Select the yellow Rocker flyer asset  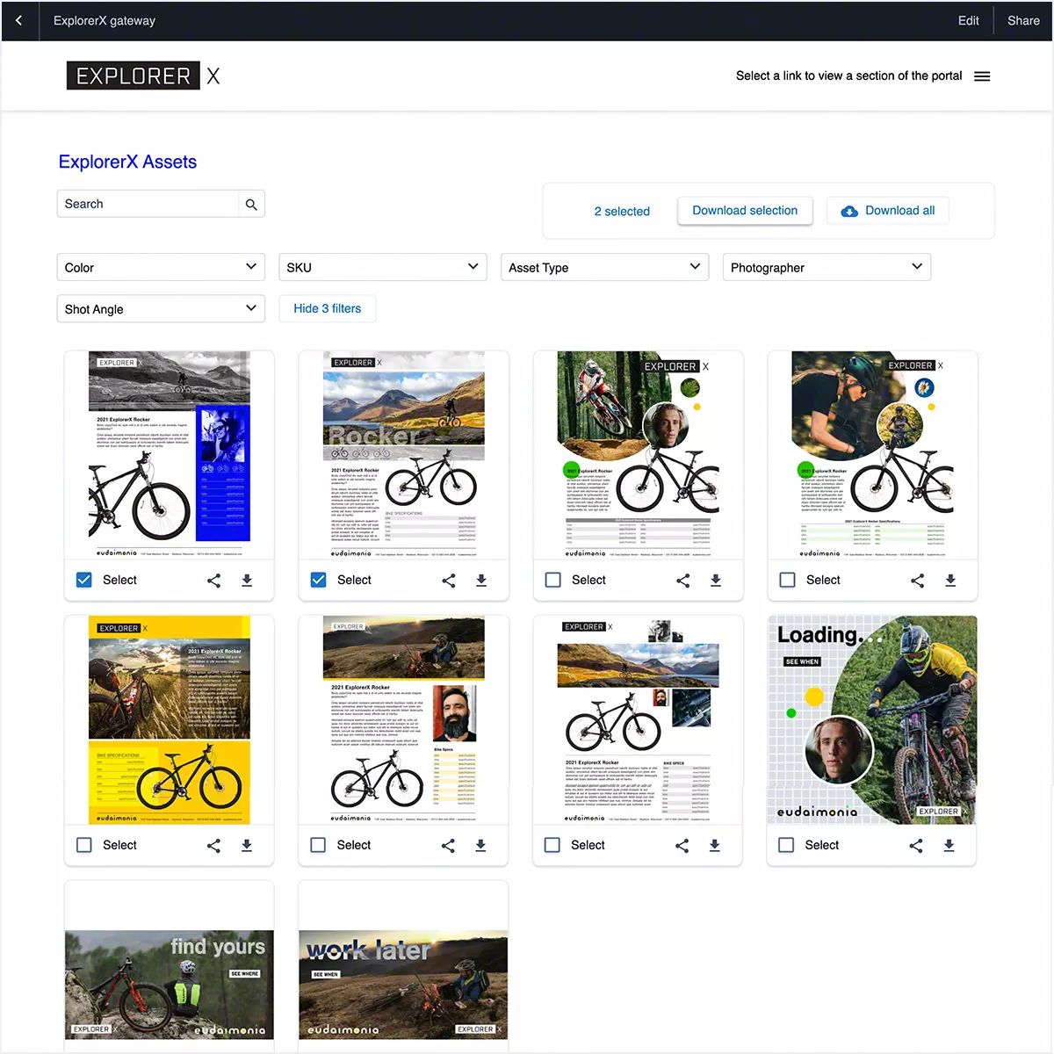83,844
